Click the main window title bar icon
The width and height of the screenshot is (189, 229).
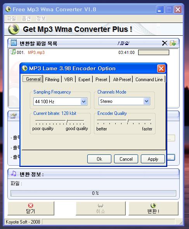[8, 9]
